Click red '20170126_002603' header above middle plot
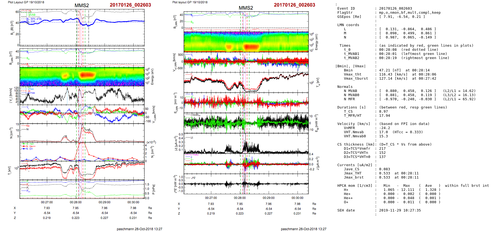 [294, 5]
